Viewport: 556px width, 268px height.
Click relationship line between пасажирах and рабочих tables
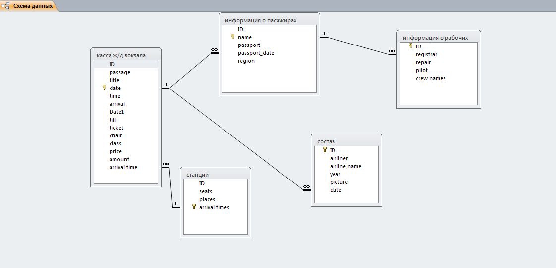(357, 45)
